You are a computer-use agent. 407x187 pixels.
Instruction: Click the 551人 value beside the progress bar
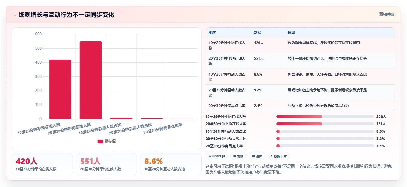click(x=381, y=124)
